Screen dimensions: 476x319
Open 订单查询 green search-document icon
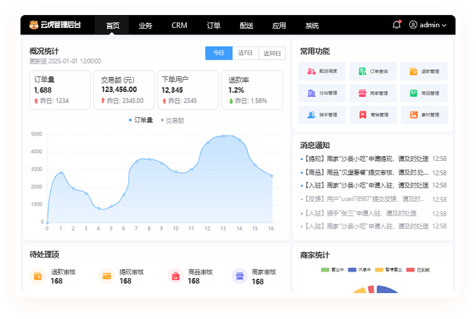(x=362, y=72)
